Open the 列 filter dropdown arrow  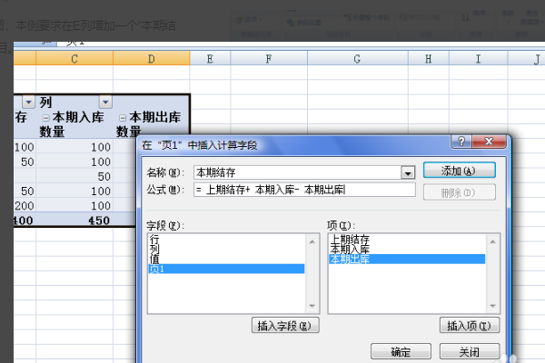click(105, 102)
